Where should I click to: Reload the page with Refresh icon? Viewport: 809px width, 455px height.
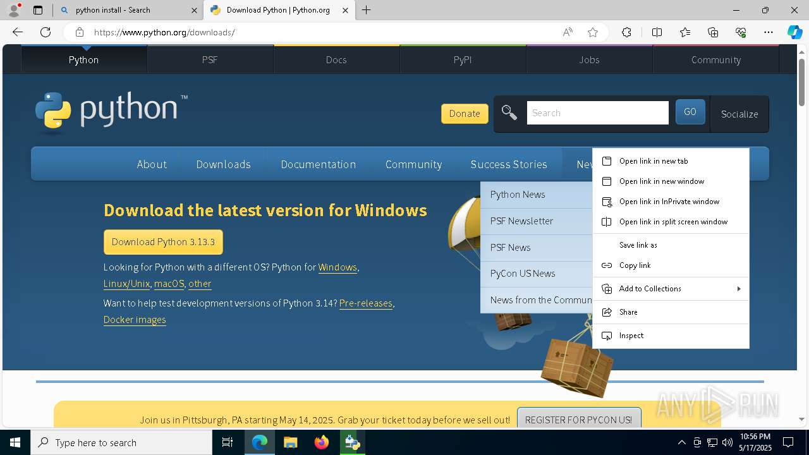(x=46, y=32)
